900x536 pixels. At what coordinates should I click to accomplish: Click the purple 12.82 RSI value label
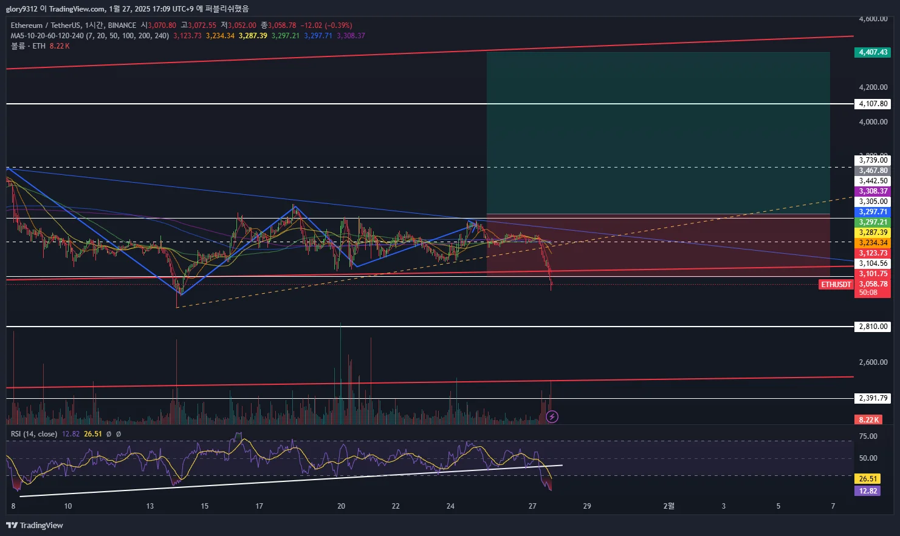(x=868, y=490)
